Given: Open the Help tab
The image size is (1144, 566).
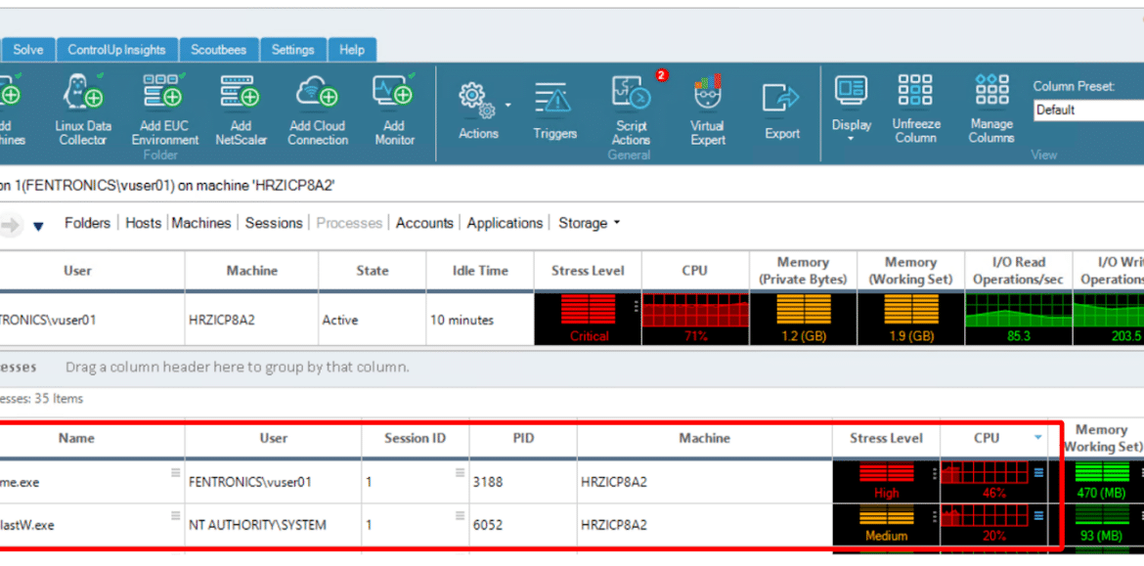Looking at the screenshot, I should coord(352,50).
